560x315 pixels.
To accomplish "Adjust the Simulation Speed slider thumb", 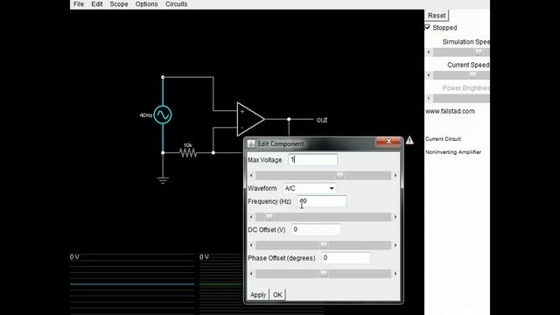I will click(479, 52).
